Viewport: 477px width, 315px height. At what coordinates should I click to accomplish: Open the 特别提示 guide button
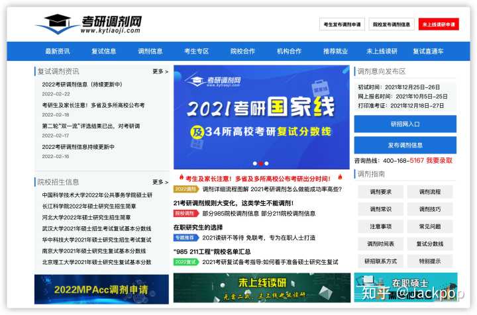(x=430, y=261)
